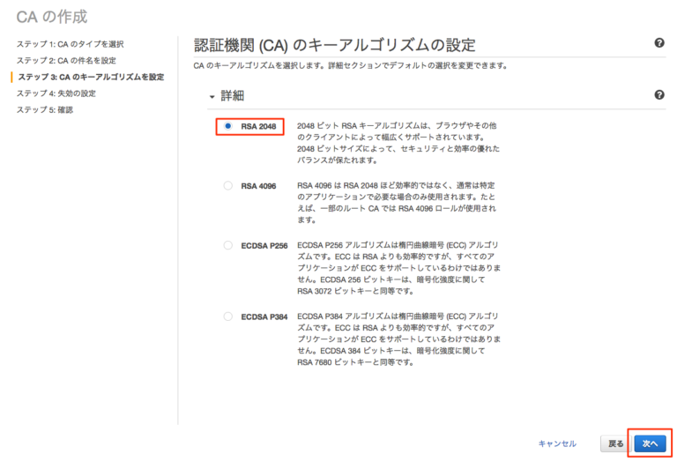
Task: Click the RSA 4096 label text
Action: [258, 186]
